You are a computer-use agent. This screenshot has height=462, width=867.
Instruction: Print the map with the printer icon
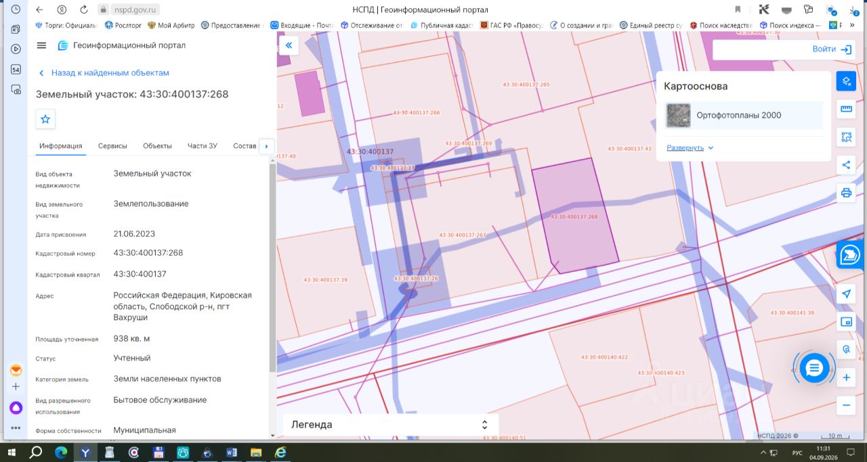(846, 193)
